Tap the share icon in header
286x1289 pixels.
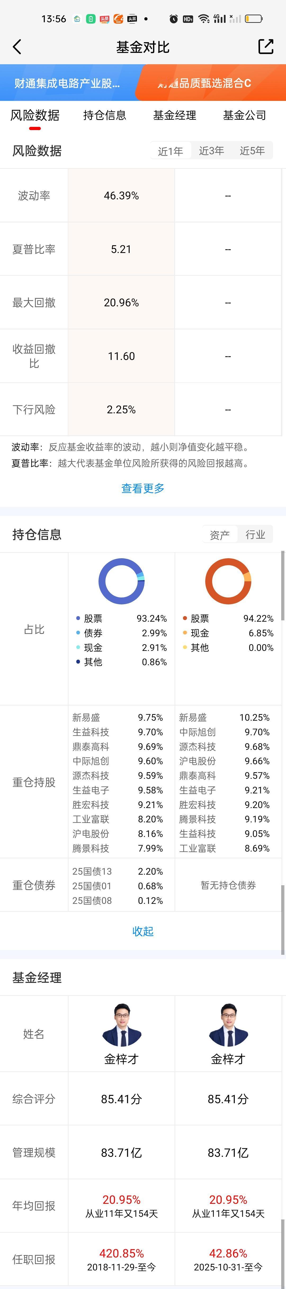point(266,46)
